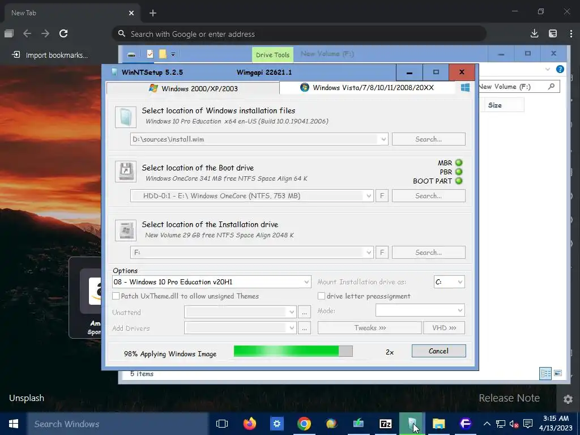Click the WinNTSetup taskbar icon

tap(412, 424)
